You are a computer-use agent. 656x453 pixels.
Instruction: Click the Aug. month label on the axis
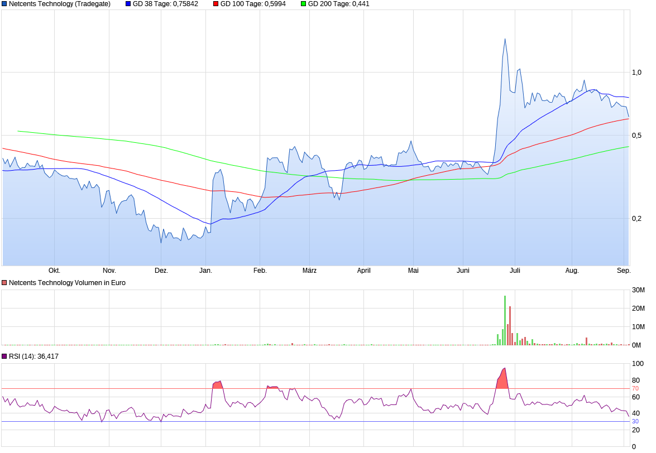[572, 271]
